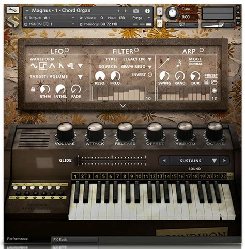Click next sound arrow beside SUSTAINS

tap(224, 161)
